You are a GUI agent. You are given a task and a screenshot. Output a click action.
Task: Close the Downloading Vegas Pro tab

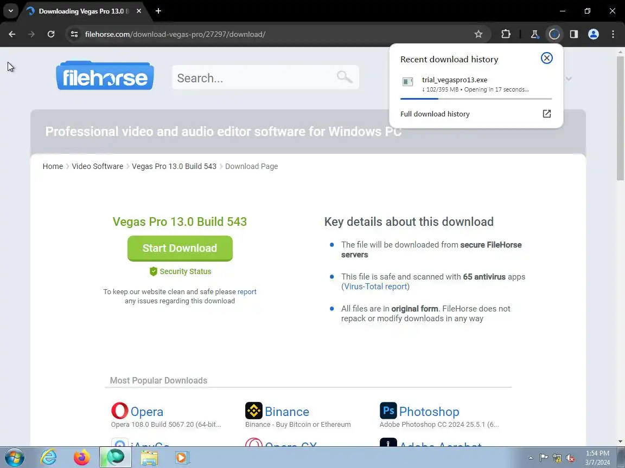pos(139,11)
